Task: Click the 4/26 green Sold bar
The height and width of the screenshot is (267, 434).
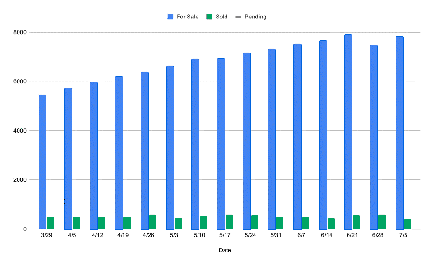Action: point(152,222)
